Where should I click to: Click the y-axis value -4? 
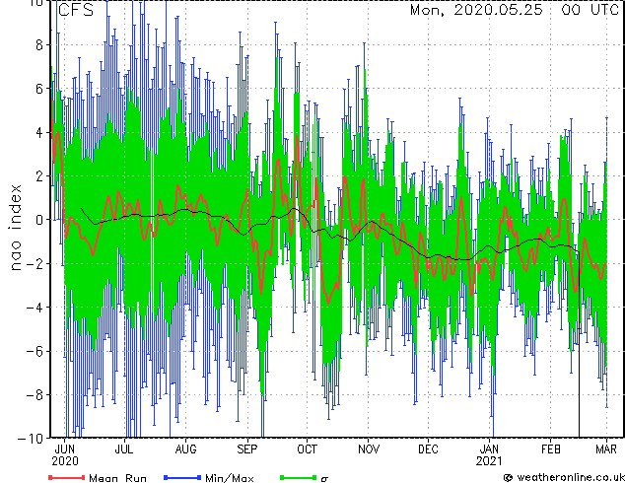pos(35,308)
